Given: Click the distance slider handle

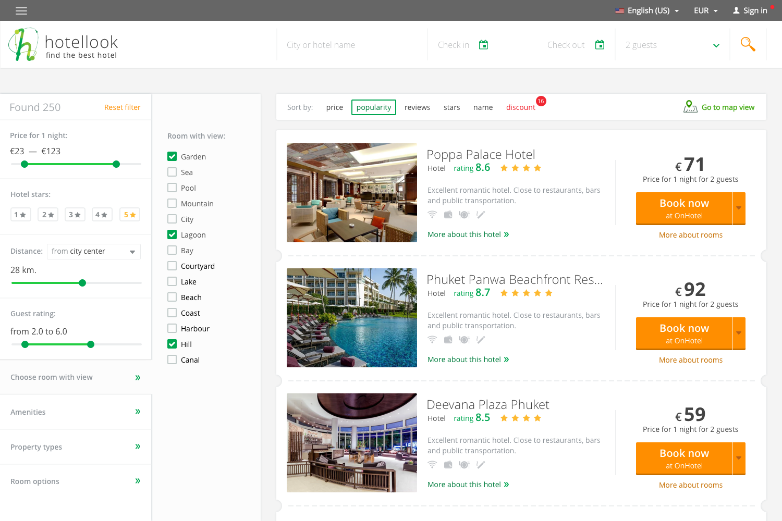Looking at the screenshot, I should point(82,283).
